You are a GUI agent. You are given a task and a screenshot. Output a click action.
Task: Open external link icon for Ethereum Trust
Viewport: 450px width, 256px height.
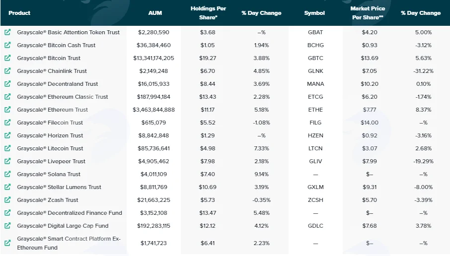(x=7, y=110)
